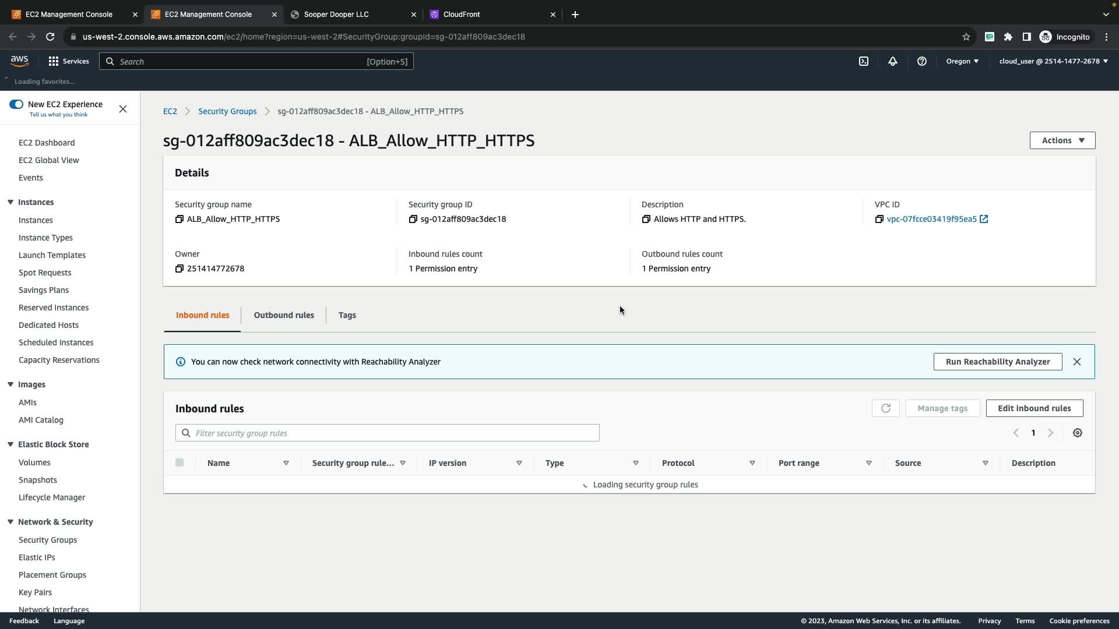Viewport: 1119px width, 629px height.
Task: Collapse the Instances sidebar section
Action: tap(10, 202)
